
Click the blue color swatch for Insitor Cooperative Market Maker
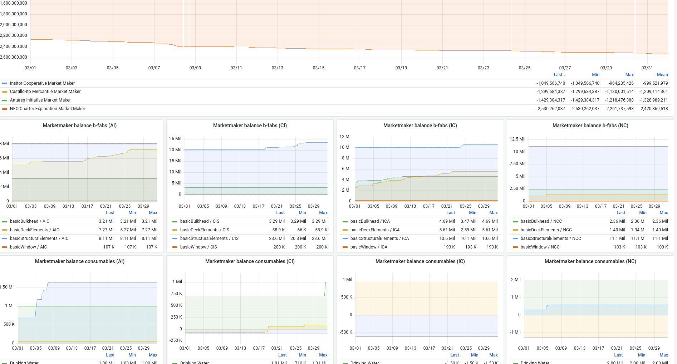(5, 83)
